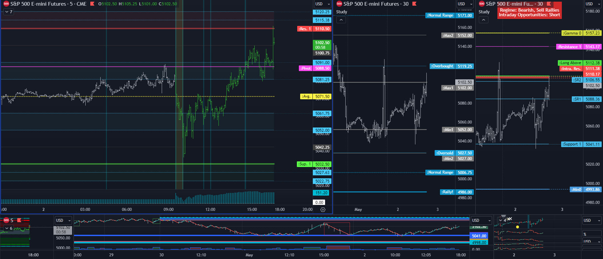
Task: Open the USD currency dropdown on the middle chart
Action: point(465,4)
